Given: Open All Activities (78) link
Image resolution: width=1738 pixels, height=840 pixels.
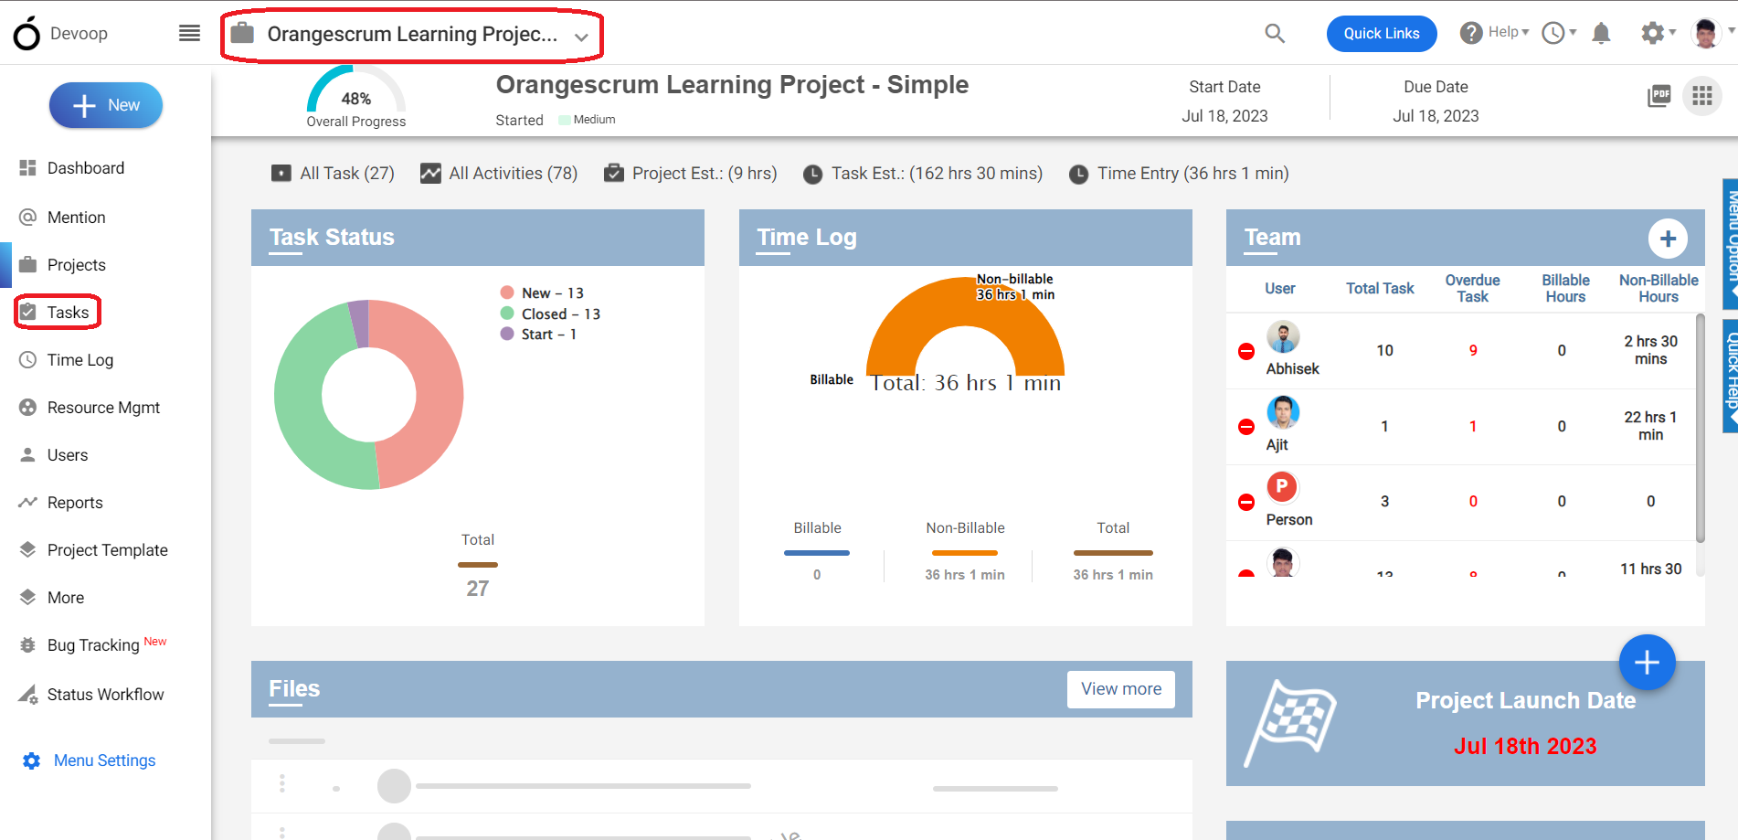Looking at the screenshot, I should click(x=514, y=174).
